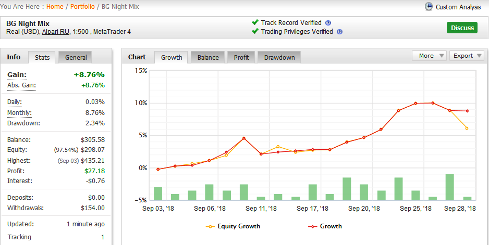Click the '1 minute ago' Updated value
The image size is (489, 245).
point(85,224)
